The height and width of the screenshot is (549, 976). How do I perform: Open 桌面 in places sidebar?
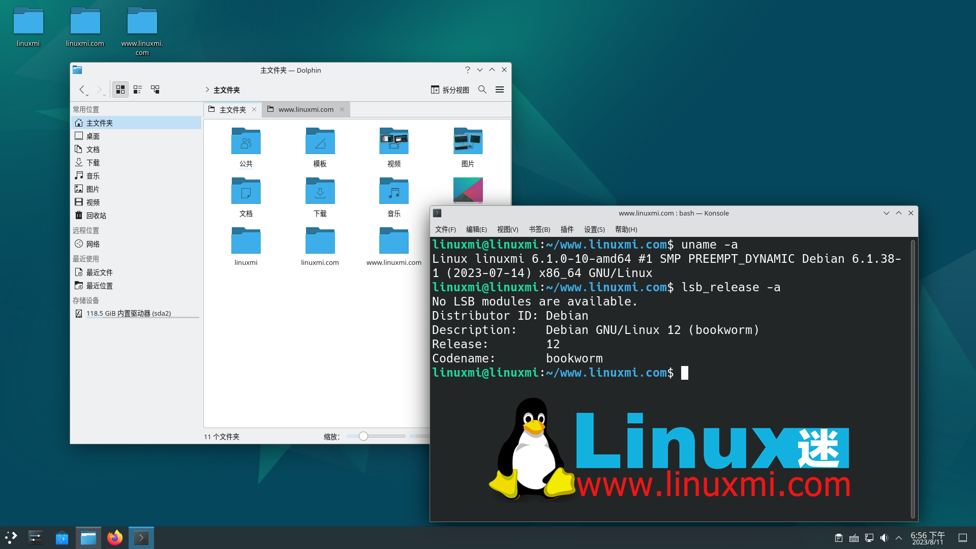coord(136,136)
